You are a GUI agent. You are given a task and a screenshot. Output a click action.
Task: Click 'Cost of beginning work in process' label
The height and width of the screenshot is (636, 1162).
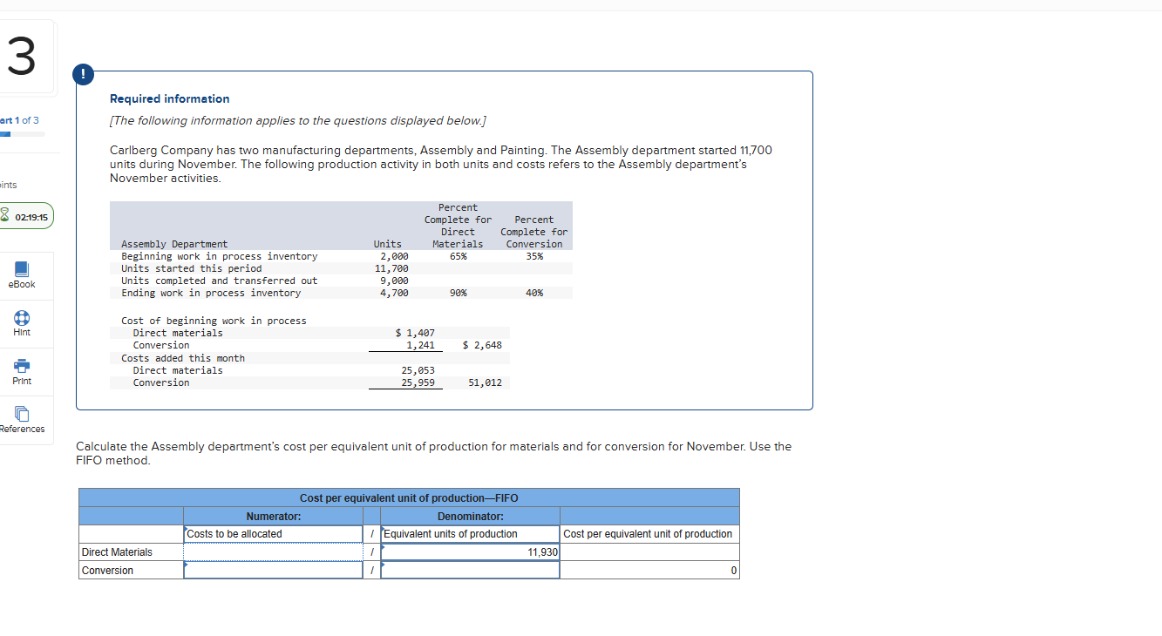click(x=214, y=321)
